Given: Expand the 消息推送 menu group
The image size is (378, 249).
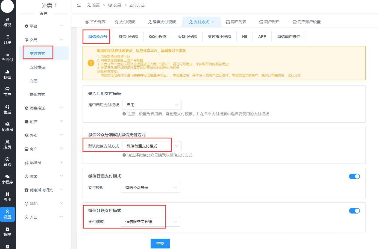Looking at the screenshot, I should coord(44,108).
